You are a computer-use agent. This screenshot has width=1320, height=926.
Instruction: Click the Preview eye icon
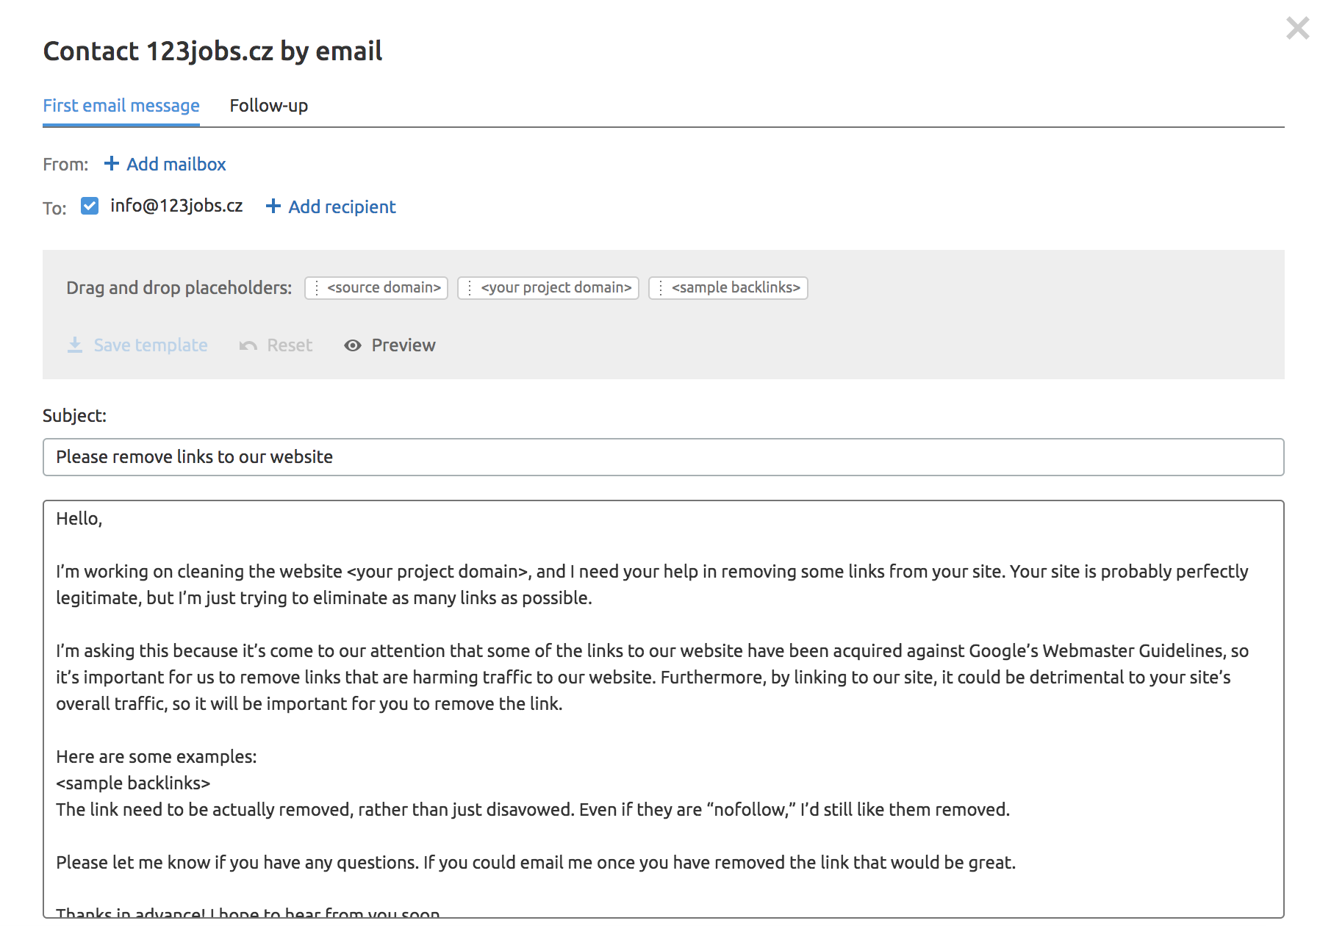click(x=353, y=345)
